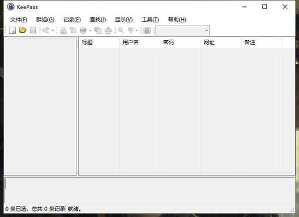The width and height of the screenshot is (299, 217).
Task: Click the Copy URL to clipboard icon
Action: tap(98, 30)
